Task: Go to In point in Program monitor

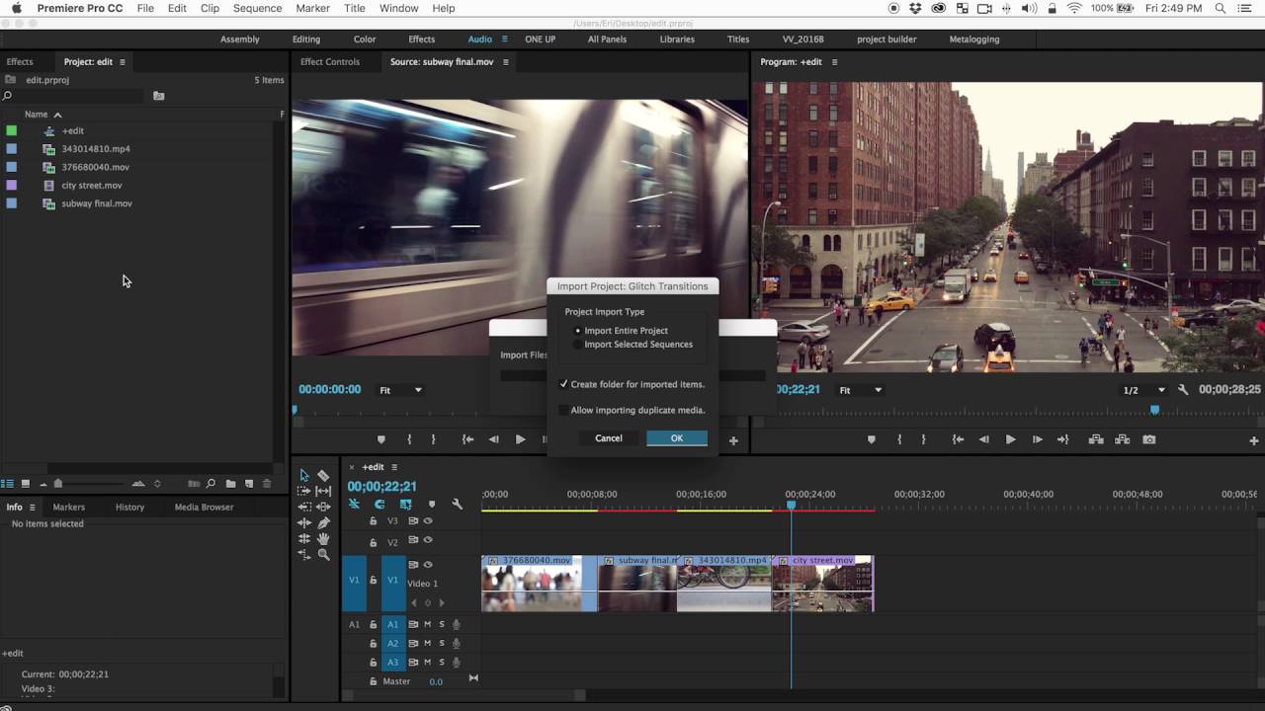Action: click(958, 439)
